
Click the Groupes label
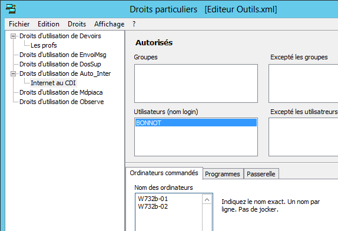click(145, 57)
